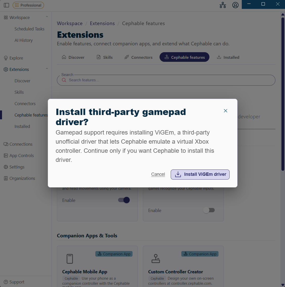Screen dimensions: 285x287
Task: Click the scrollbar down arrow
Action: pos(283,285)
